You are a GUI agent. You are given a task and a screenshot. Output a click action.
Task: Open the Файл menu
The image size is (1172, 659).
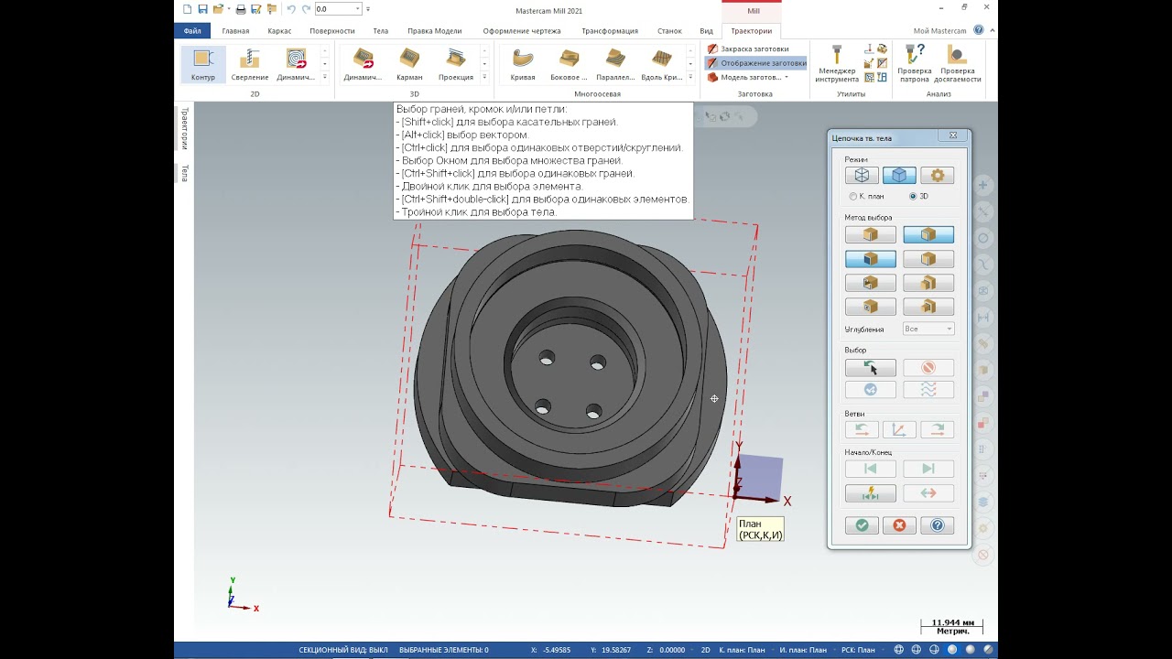pyautogui.click(x=192, y=30)
